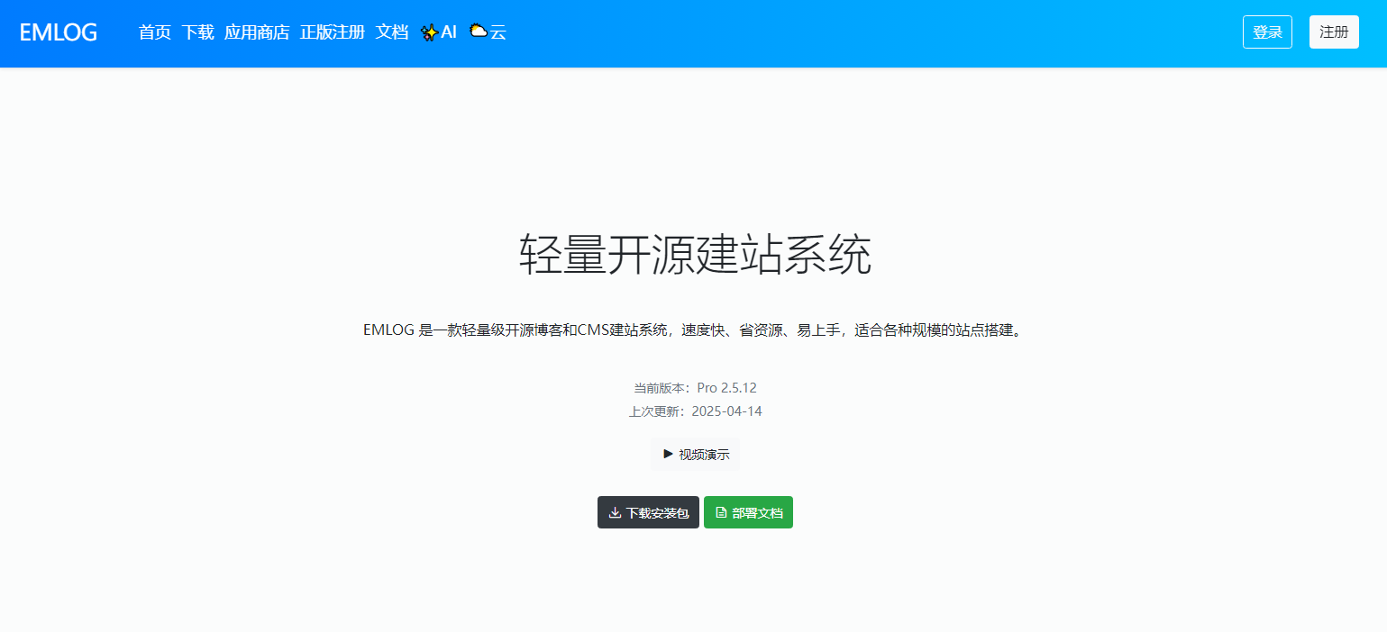Click the download icon inside 下载安装包 button

[615, 511]
